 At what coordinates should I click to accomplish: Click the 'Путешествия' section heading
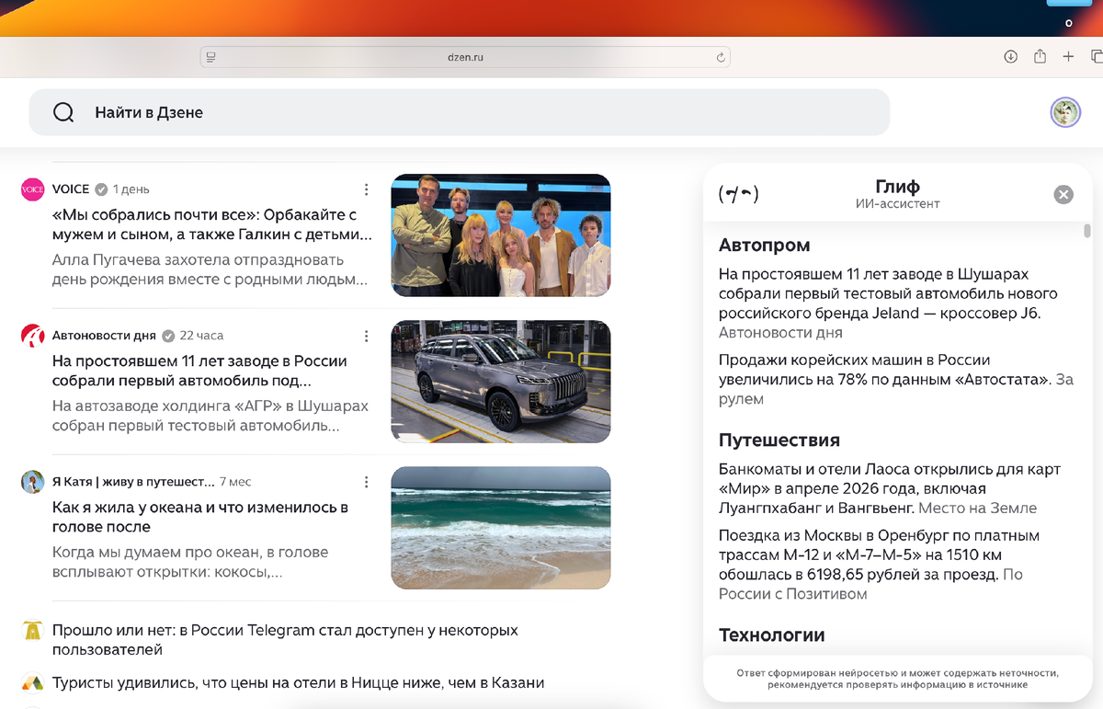779,440
